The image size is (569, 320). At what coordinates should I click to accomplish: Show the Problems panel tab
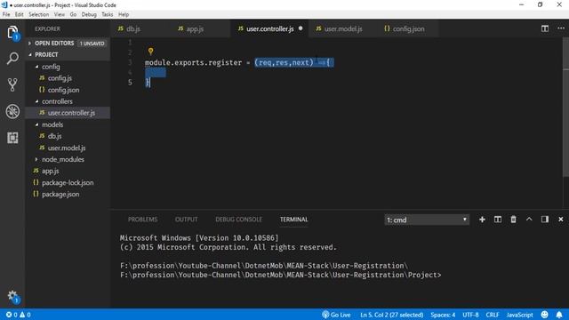point(142,220)
